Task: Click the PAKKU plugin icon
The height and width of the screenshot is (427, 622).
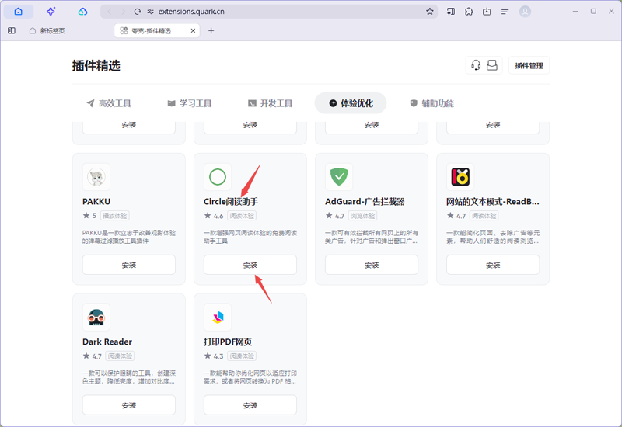Action: tap(96, 177)
